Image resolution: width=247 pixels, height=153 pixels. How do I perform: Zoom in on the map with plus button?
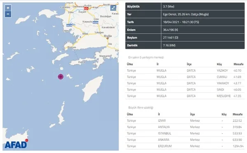(8, 8)
